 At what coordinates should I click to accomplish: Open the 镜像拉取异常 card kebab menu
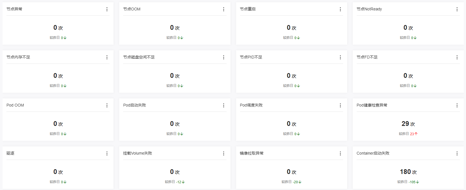(340, 153)
